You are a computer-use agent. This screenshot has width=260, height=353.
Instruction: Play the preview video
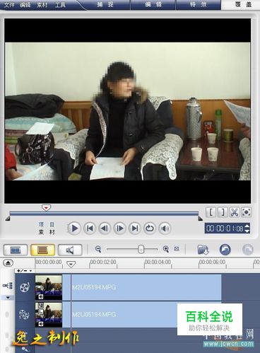pos(74,228)
